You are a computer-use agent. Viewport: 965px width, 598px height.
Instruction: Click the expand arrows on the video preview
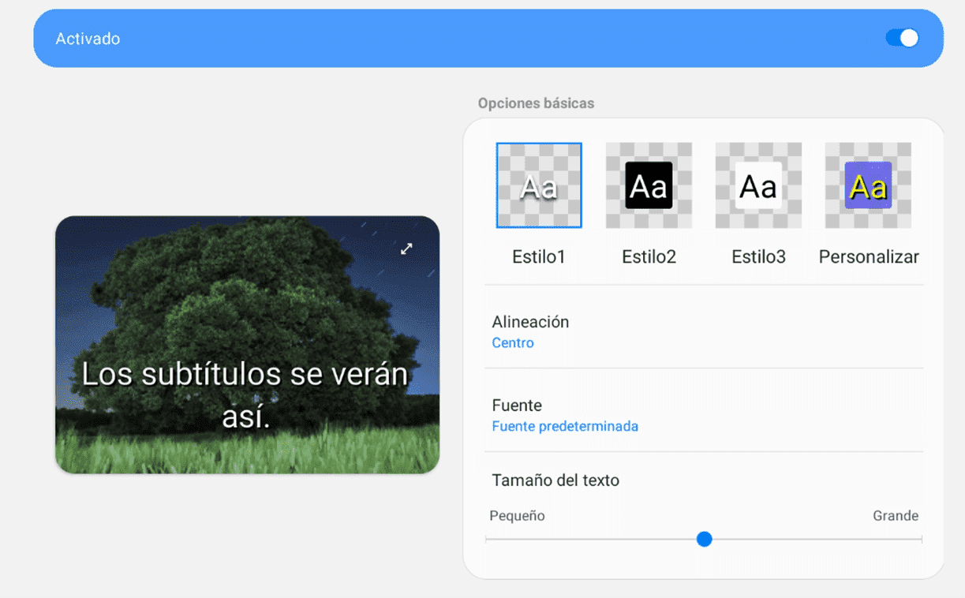(406, 249)
